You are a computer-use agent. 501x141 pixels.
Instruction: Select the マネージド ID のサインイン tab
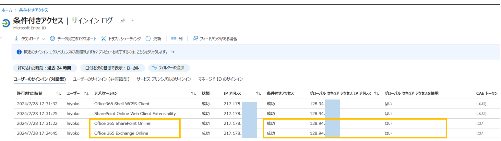[221, 79]
